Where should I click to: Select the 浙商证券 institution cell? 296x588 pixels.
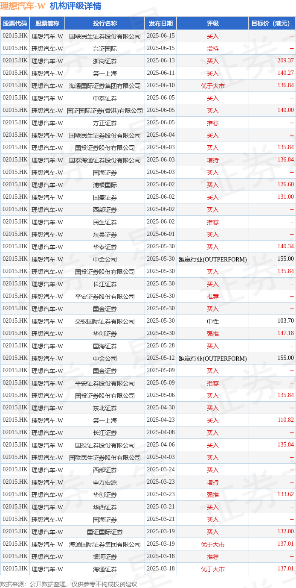pyautogui.click(x=105, y=61)
